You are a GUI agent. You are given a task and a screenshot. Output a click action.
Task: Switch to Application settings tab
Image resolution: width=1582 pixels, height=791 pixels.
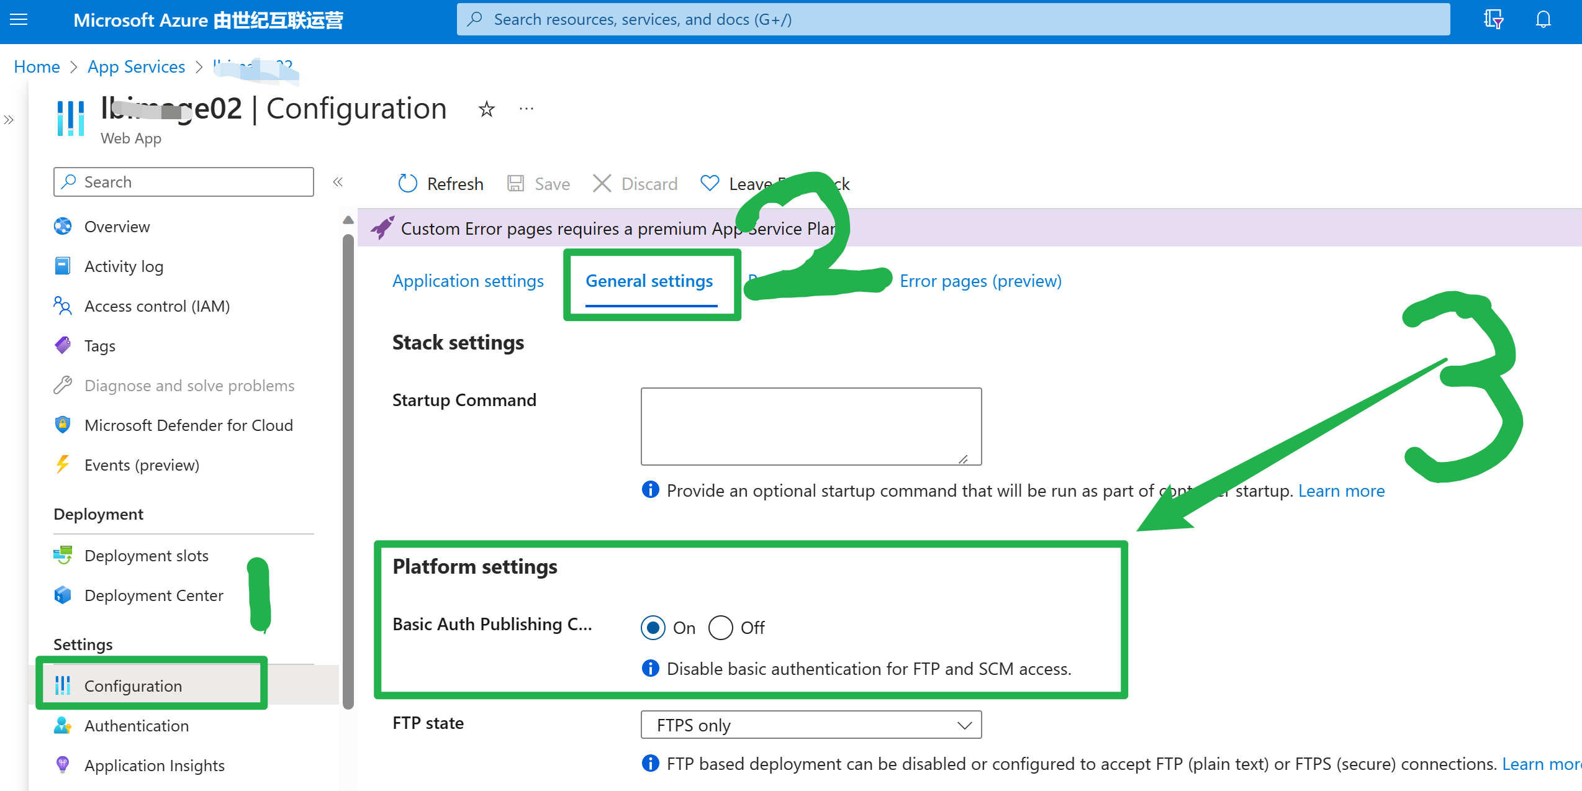pos(468,281)
